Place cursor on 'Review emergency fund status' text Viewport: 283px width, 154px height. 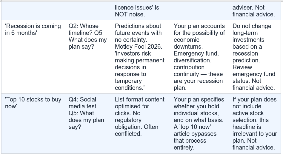[254, 74]
